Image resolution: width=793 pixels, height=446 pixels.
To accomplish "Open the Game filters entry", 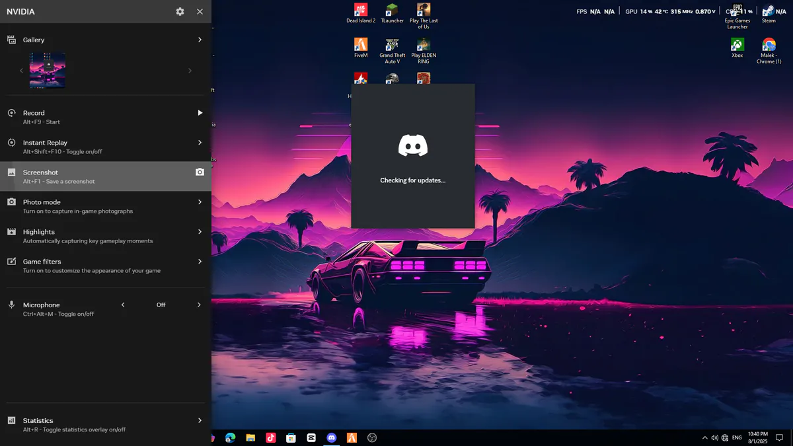I will click(106, 266).
